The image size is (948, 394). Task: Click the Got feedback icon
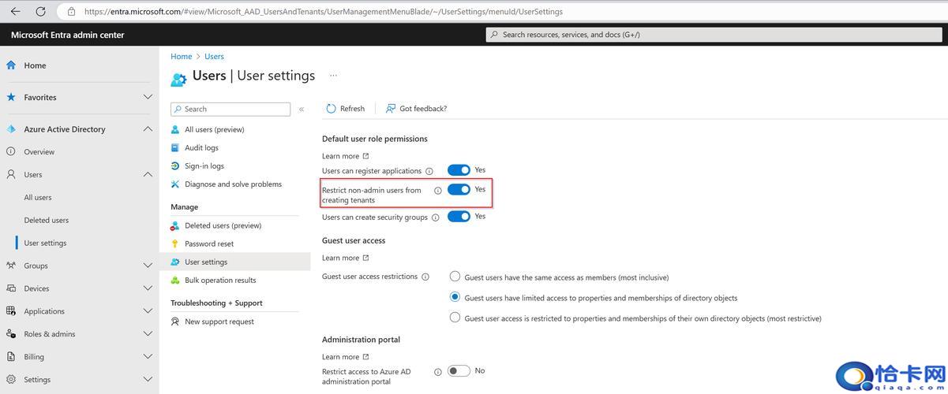coord(390,109)
